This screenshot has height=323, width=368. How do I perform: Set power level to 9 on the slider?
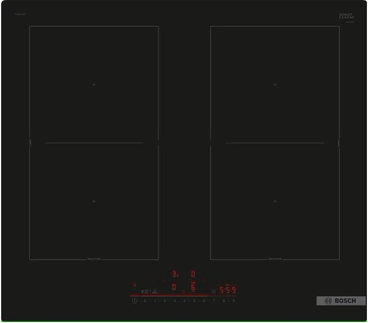point(233,301)
